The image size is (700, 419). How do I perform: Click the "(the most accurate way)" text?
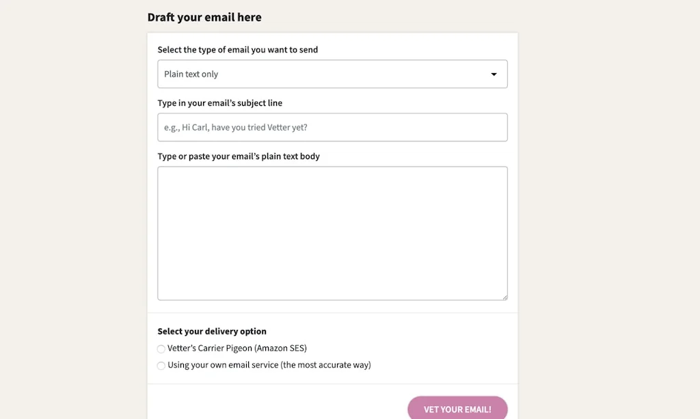(325, 365)
